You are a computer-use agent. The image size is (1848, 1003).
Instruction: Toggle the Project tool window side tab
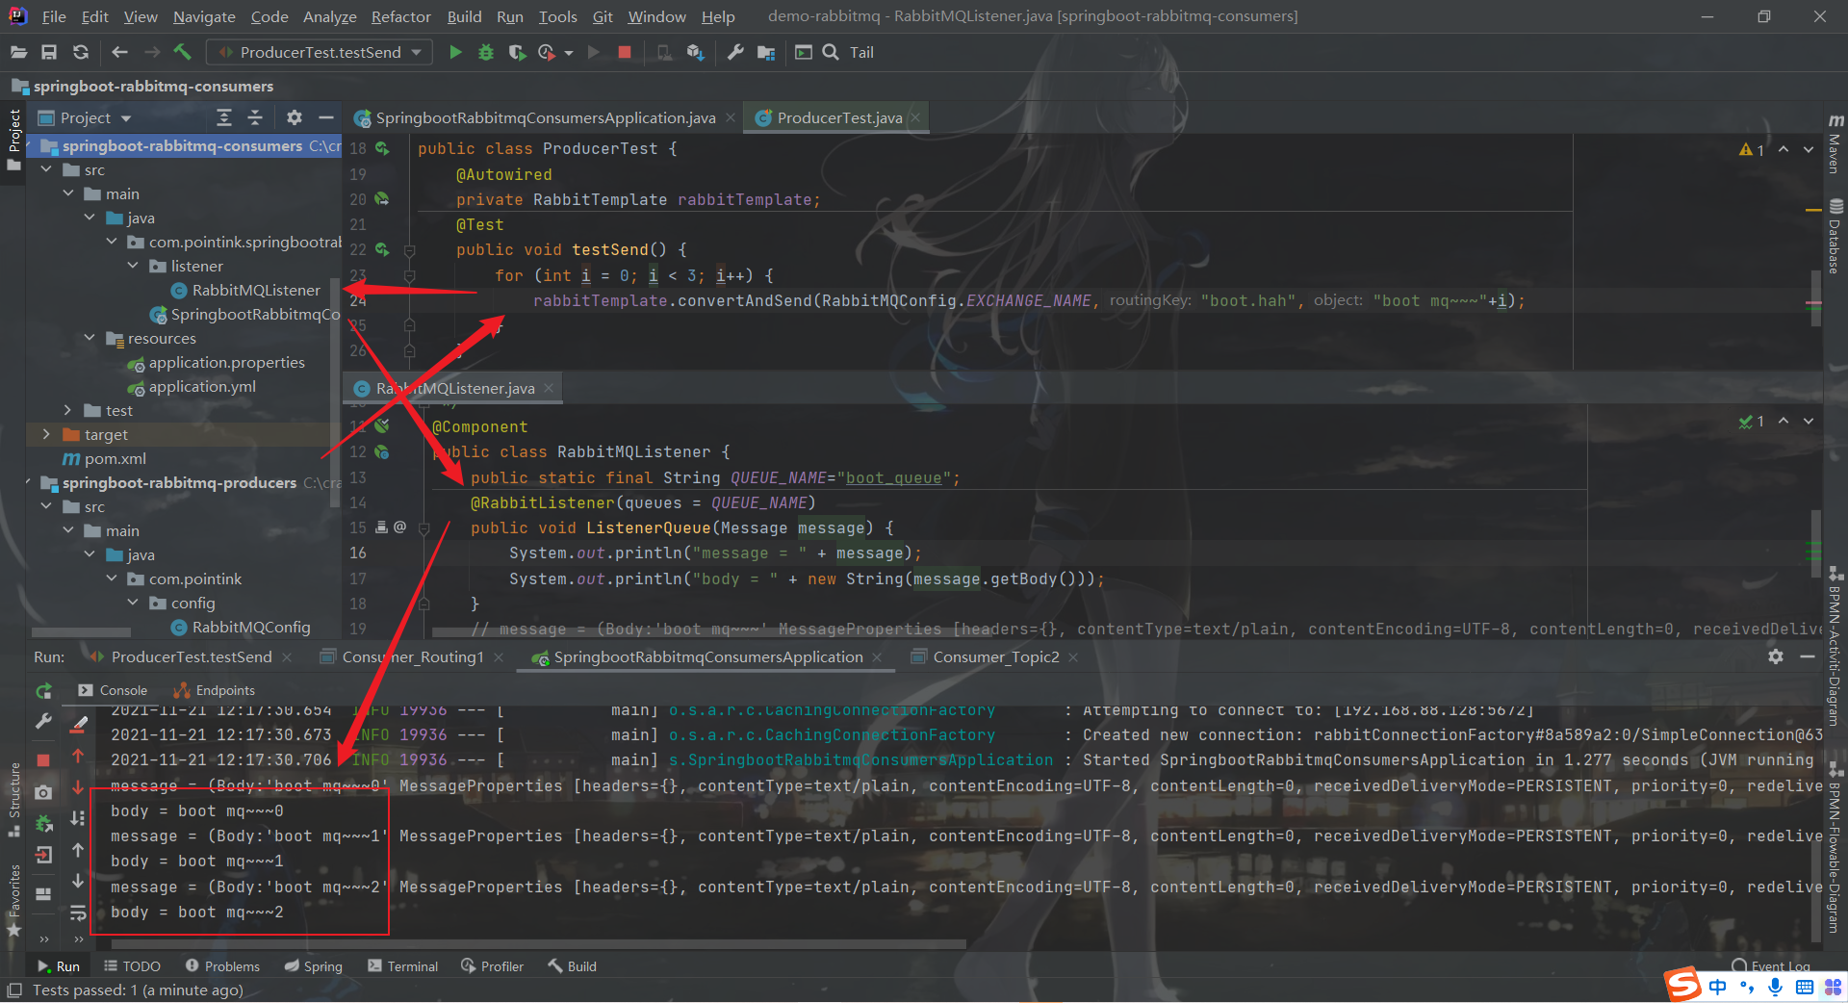(x=13, y=141)
